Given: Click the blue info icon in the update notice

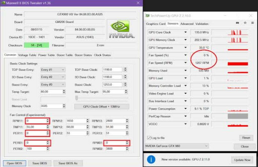Looking at the screenshot, I should 151,159.
